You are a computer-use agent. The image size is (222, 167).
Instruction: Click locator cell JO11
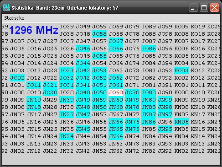pos(34,85)
